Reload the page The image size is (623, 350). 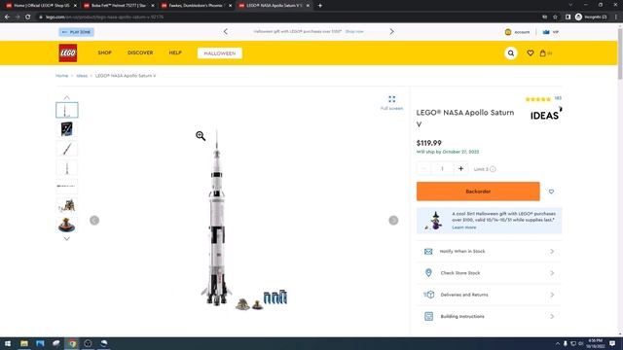point(28,17)
